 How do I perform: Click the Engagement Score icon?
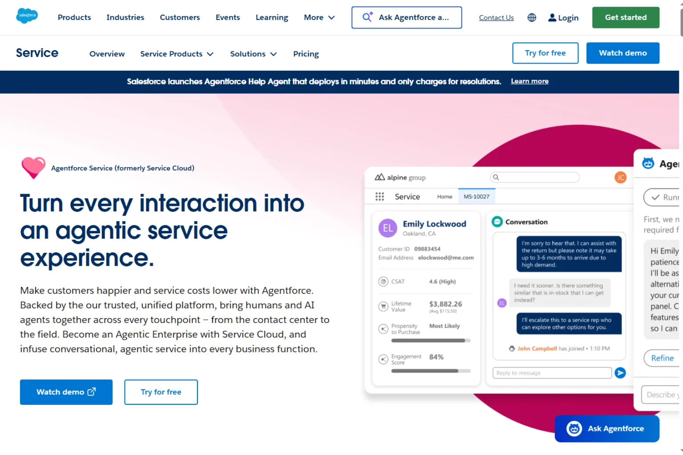383,359
